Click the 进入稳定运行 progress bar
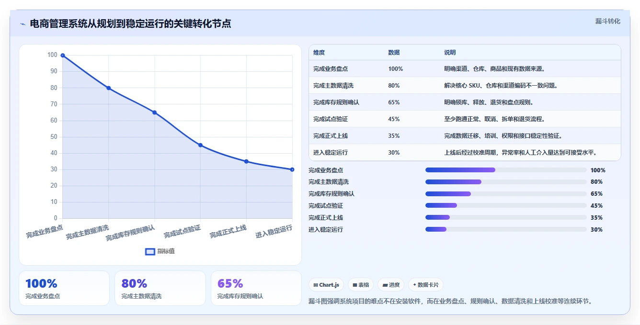Screen dimensions: 640x325 click(x=506, y=229)
